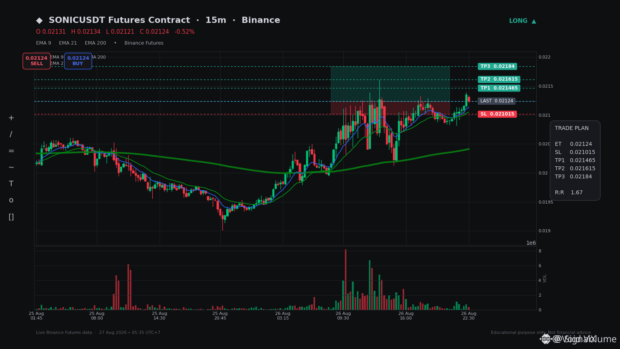Click the Binance Futures source label
Screen dimensions: 620x349
point(144,43)
